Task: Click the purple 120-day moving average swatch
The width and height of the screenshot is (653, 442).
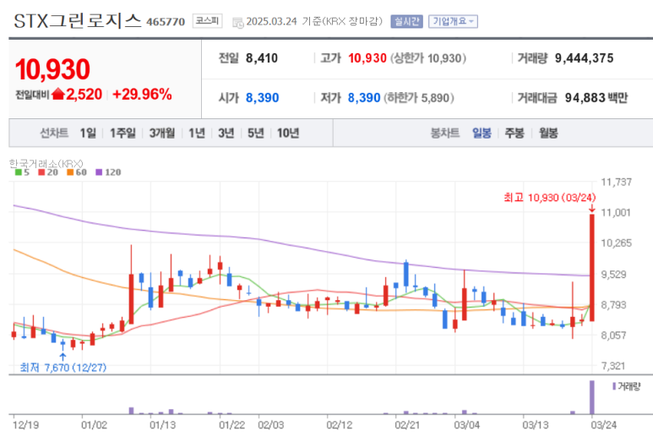Action: pyautogui.click(x=99, y=172)
